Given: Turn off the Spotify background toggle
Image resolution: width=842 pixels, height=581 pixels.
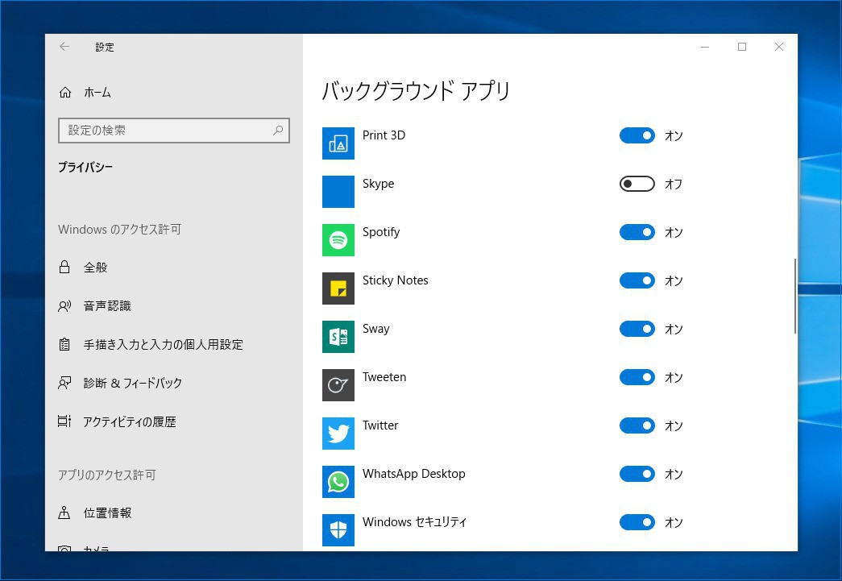Looking at the screenshot, I should (637, 232).
